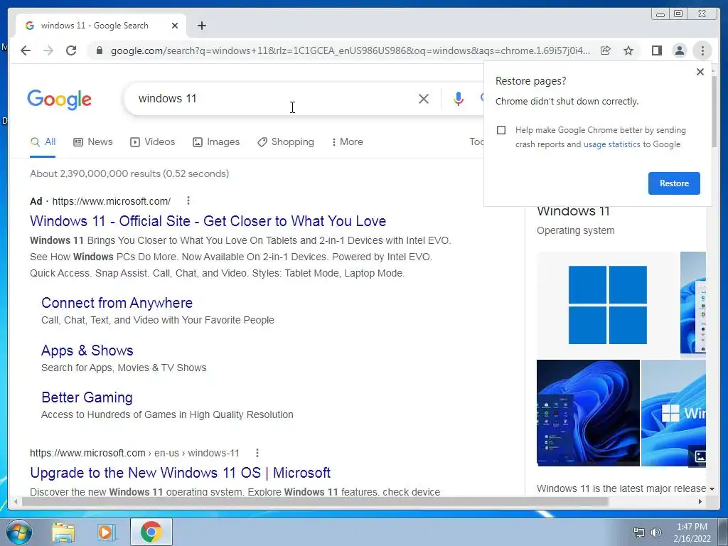
Task: Click the forward navigation arrow
Action: [48, 50]
